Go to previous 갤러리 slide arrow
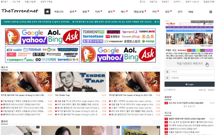 [x=154, y=122]
